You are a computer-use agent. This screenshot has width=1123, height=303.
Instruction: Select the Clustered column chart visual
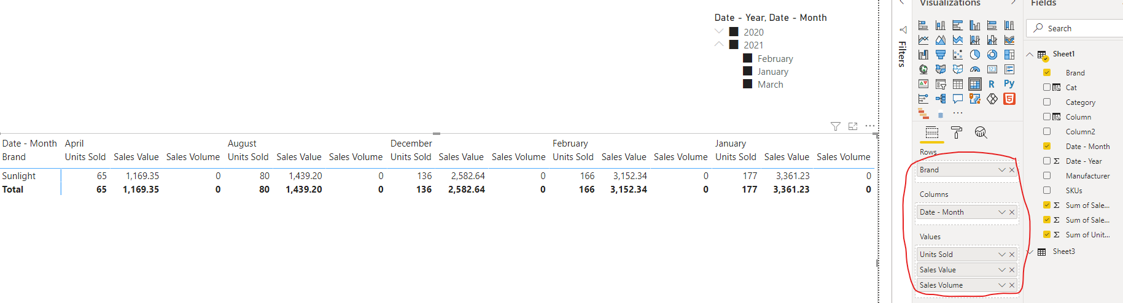pyautogui.click(x=974, y=25)
